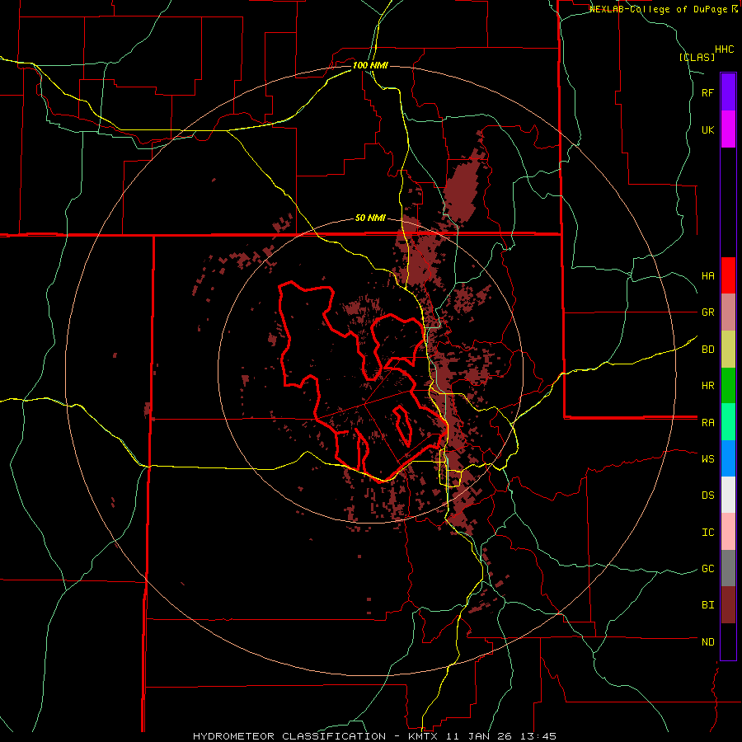Click the RA legend label
Image resolution: width=742 pixels, height=742 pixels.
coord(708,423)
